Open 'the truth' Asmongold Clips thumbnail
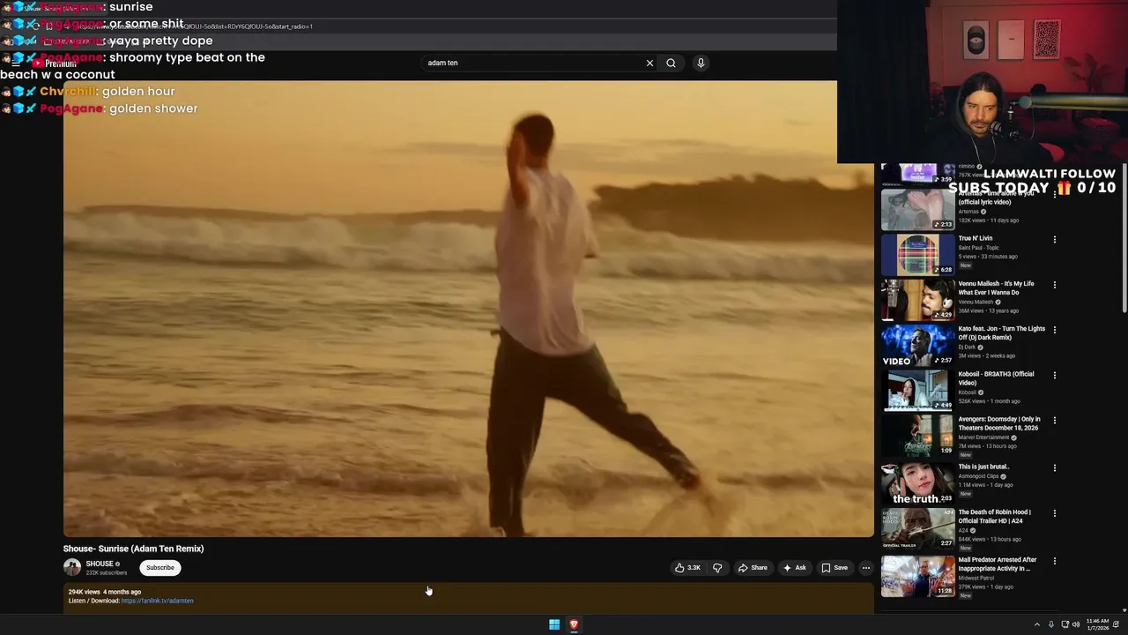This screenshot has width=1128, height=635. coord(917,483)
